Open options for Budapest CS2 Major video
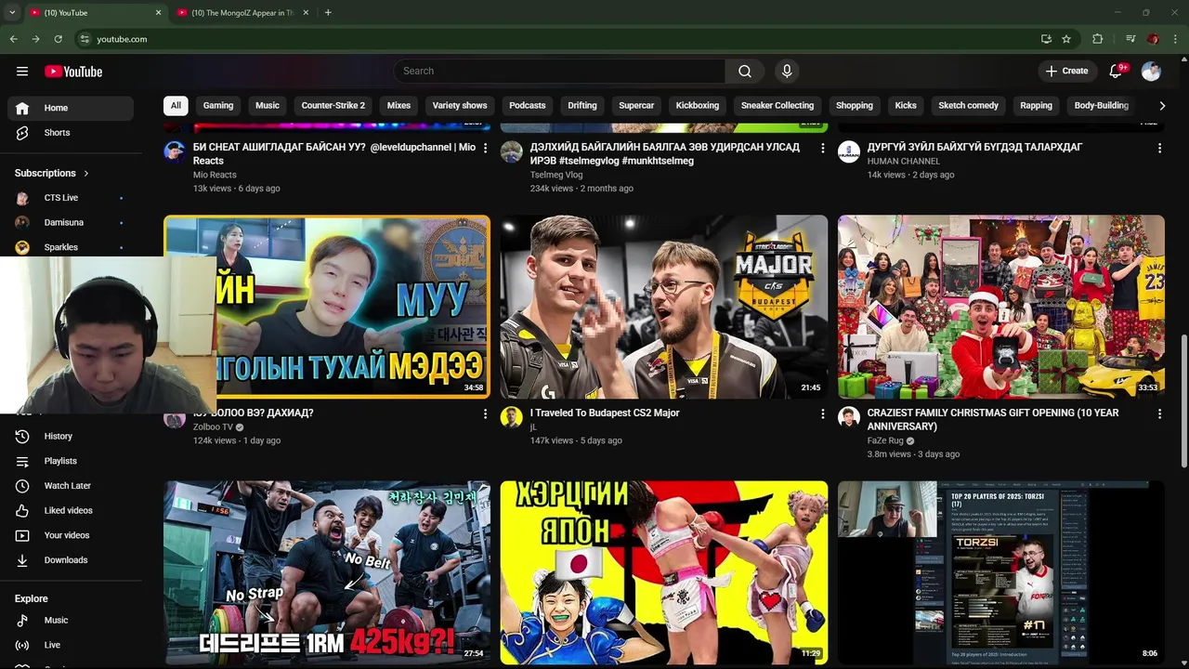Viewport: 1189px width, 669px height. 822,413
